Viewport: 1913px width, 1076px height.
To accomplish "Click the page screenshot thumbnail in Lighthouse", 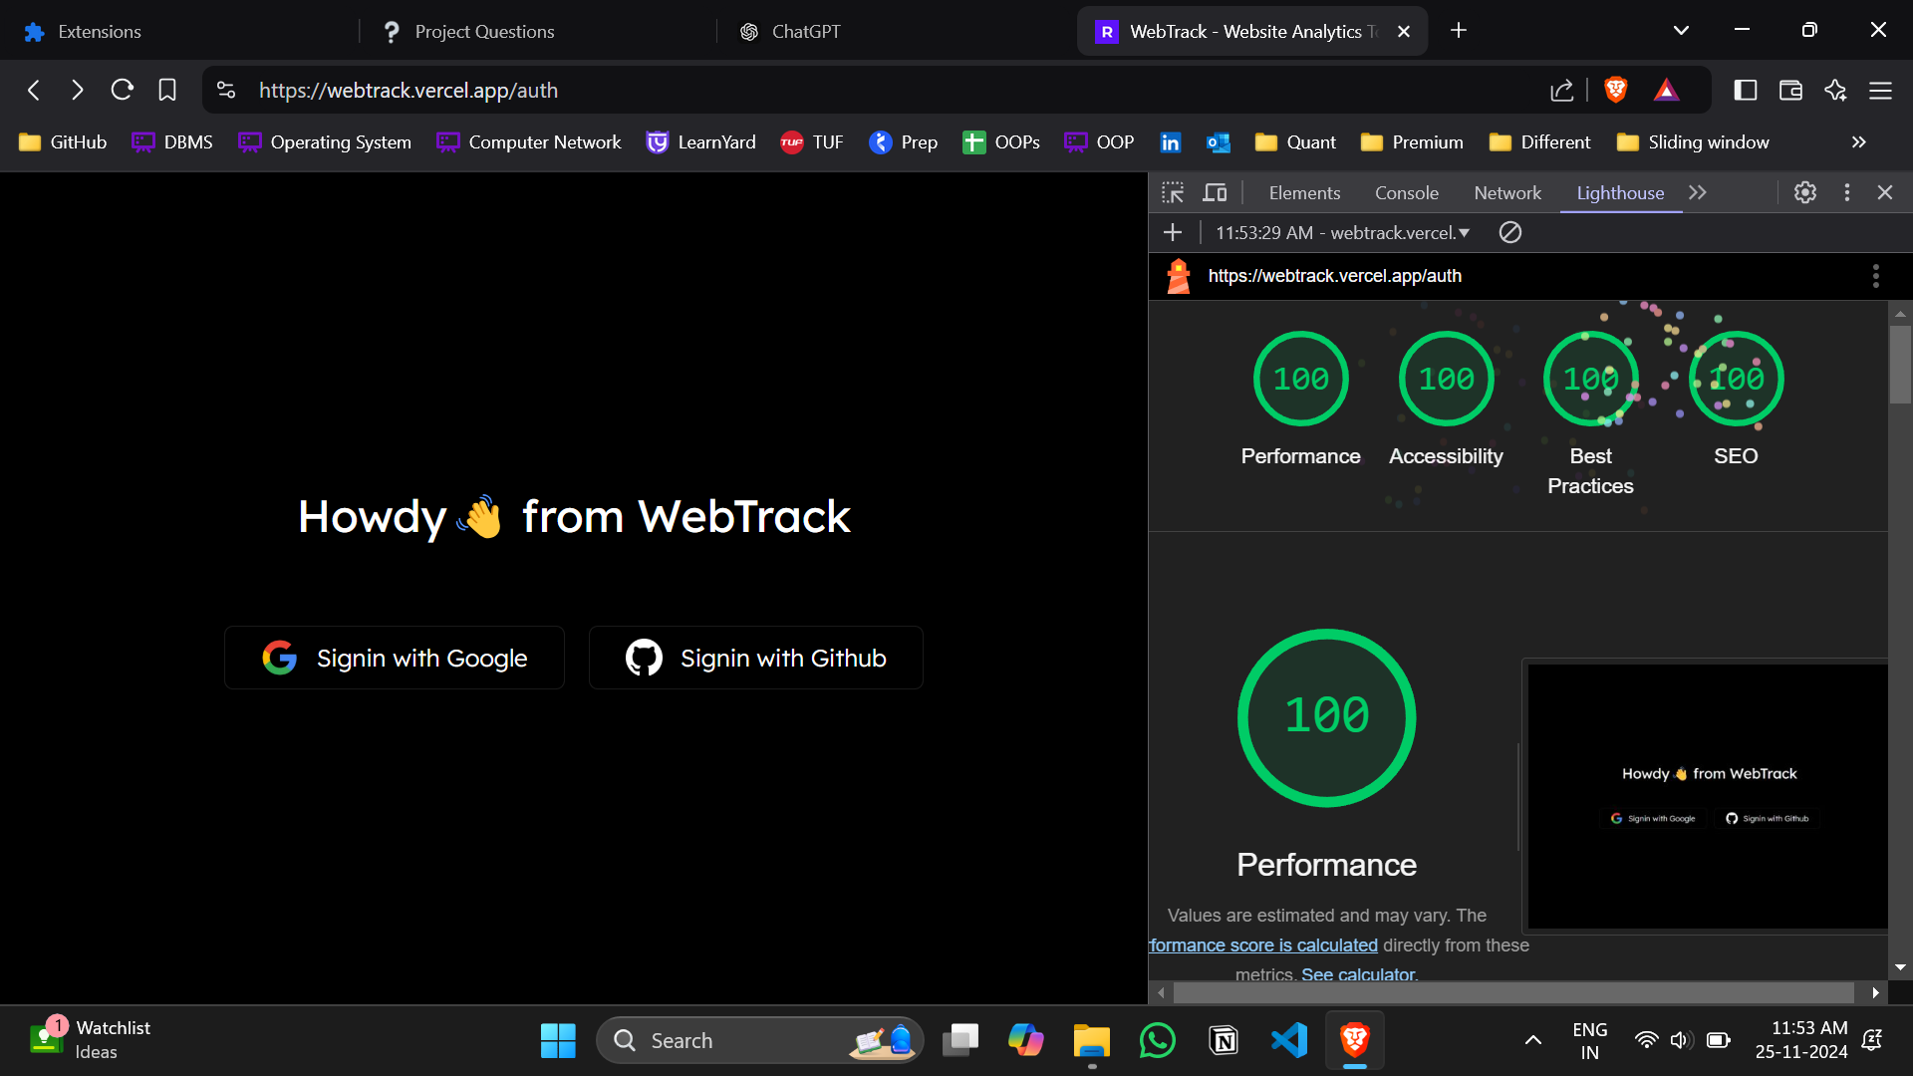I will (1707, 796).
